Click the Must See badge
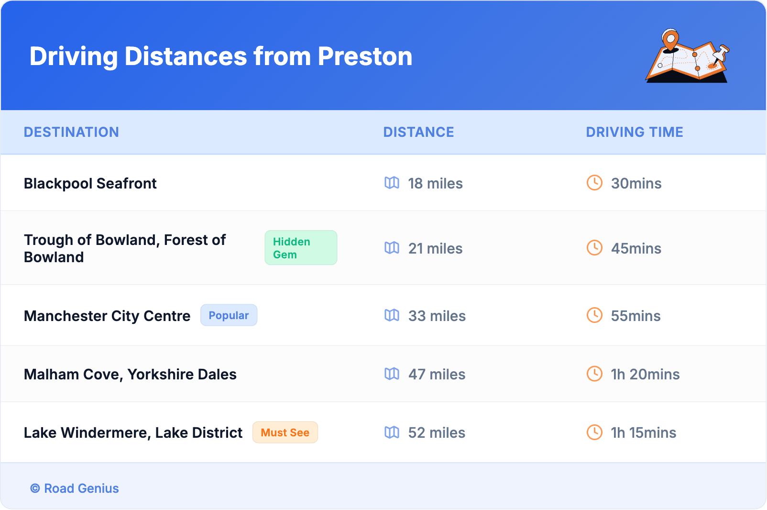 point(285,432)
